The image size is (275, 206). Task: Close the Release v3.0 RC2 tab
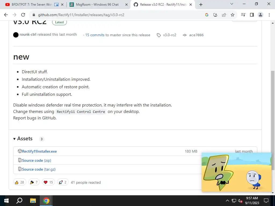(x=191, y=5)
